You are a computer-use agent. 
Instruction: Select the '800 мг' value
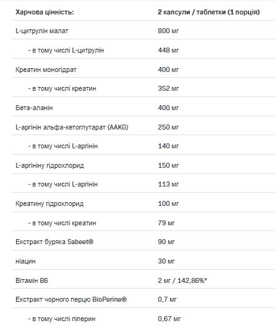tap(168, 31)
